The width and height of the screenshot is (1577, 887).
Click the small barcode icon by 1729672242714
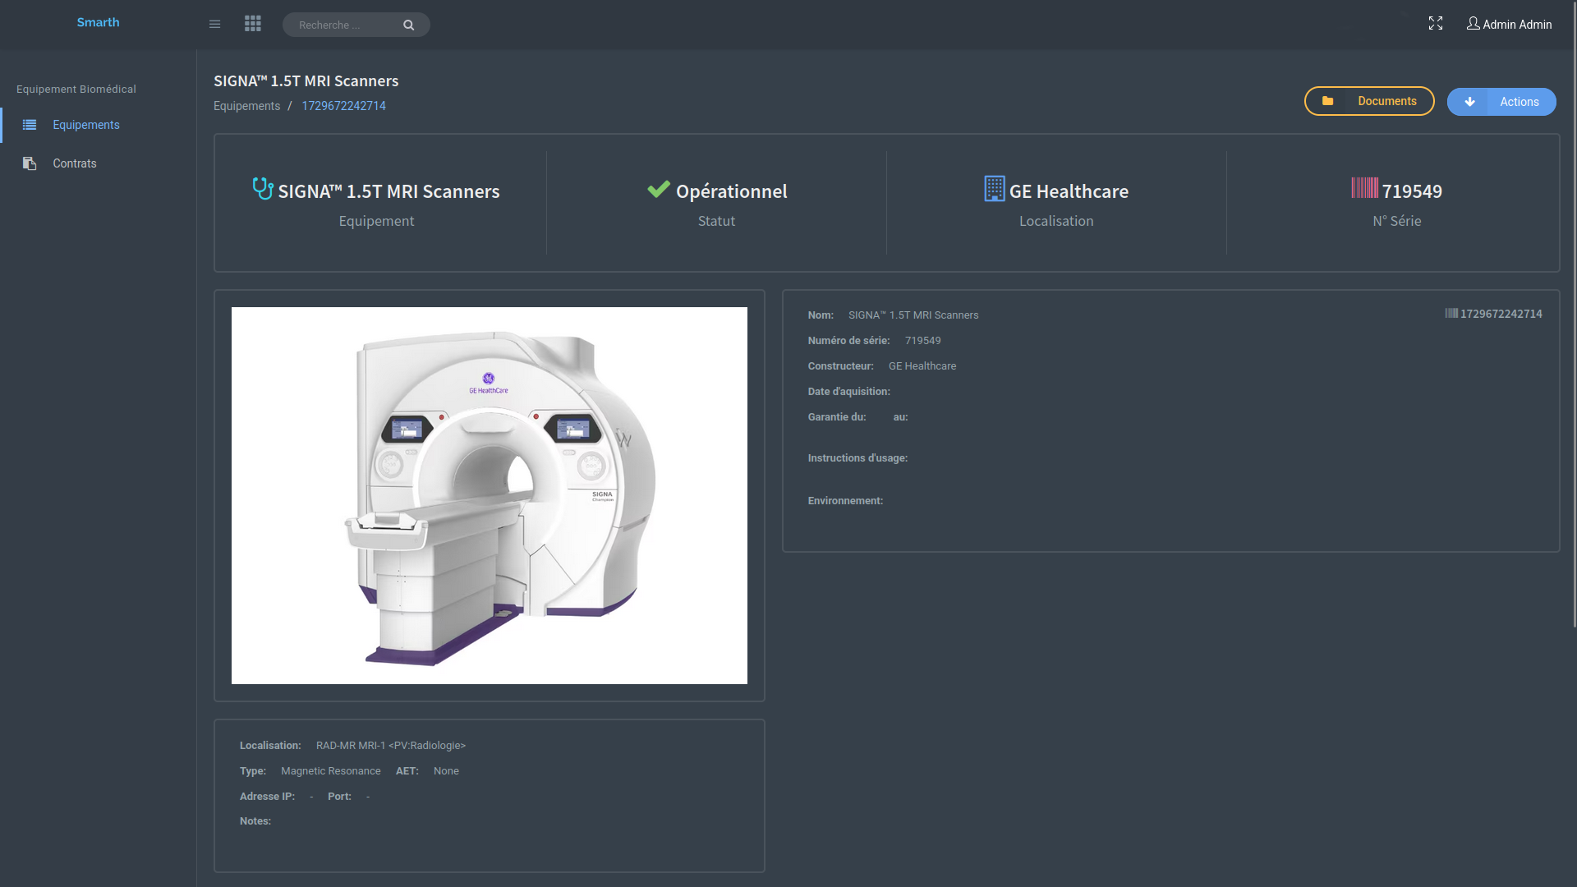coord(1451,313)
